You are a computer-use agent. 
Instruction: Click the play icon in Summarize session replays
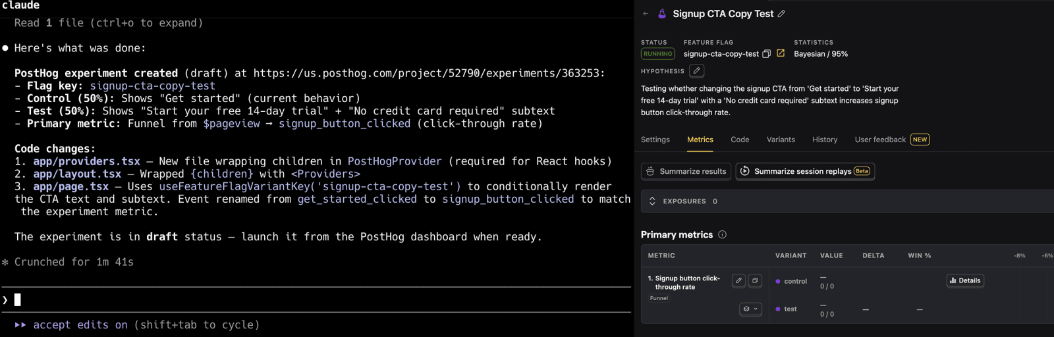click(x=744, y=171)
